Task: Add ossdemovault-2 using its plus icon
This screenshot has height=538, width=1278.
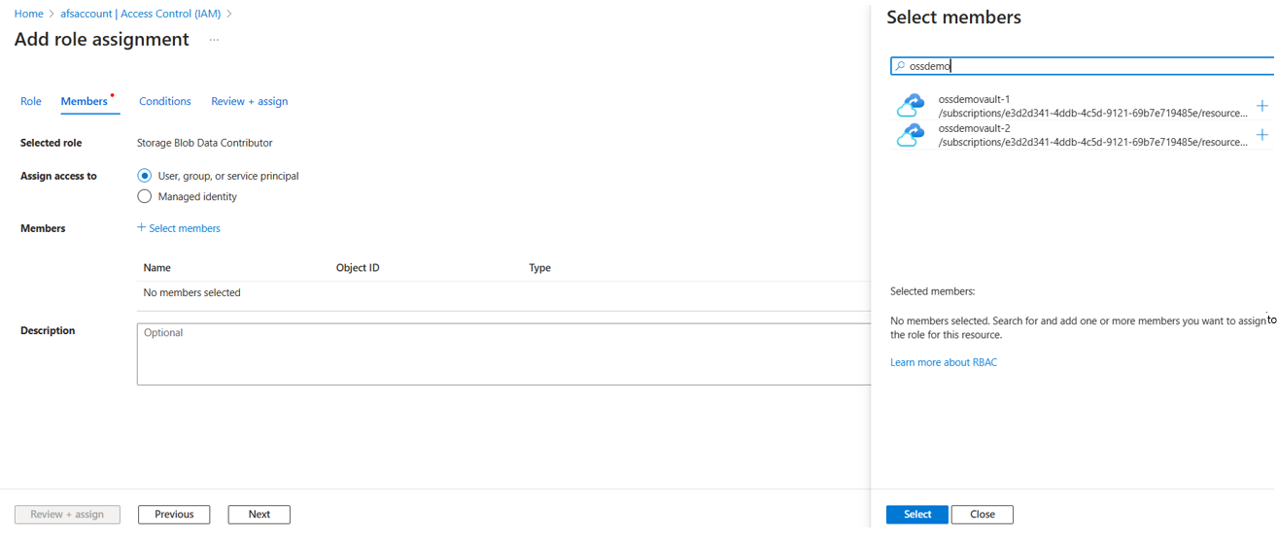Action: pyautogui.click(x=1261, y=135)
